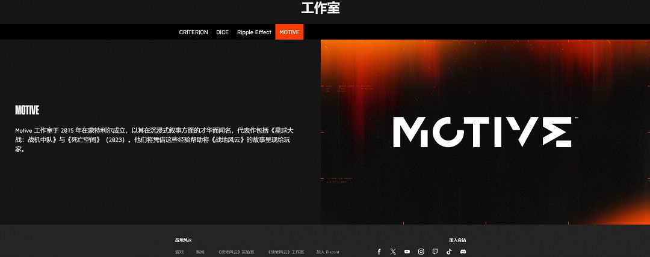Click the Motive studio description paragraph
The width and height of the screenshot is (650, 257).
pos(154,139)
